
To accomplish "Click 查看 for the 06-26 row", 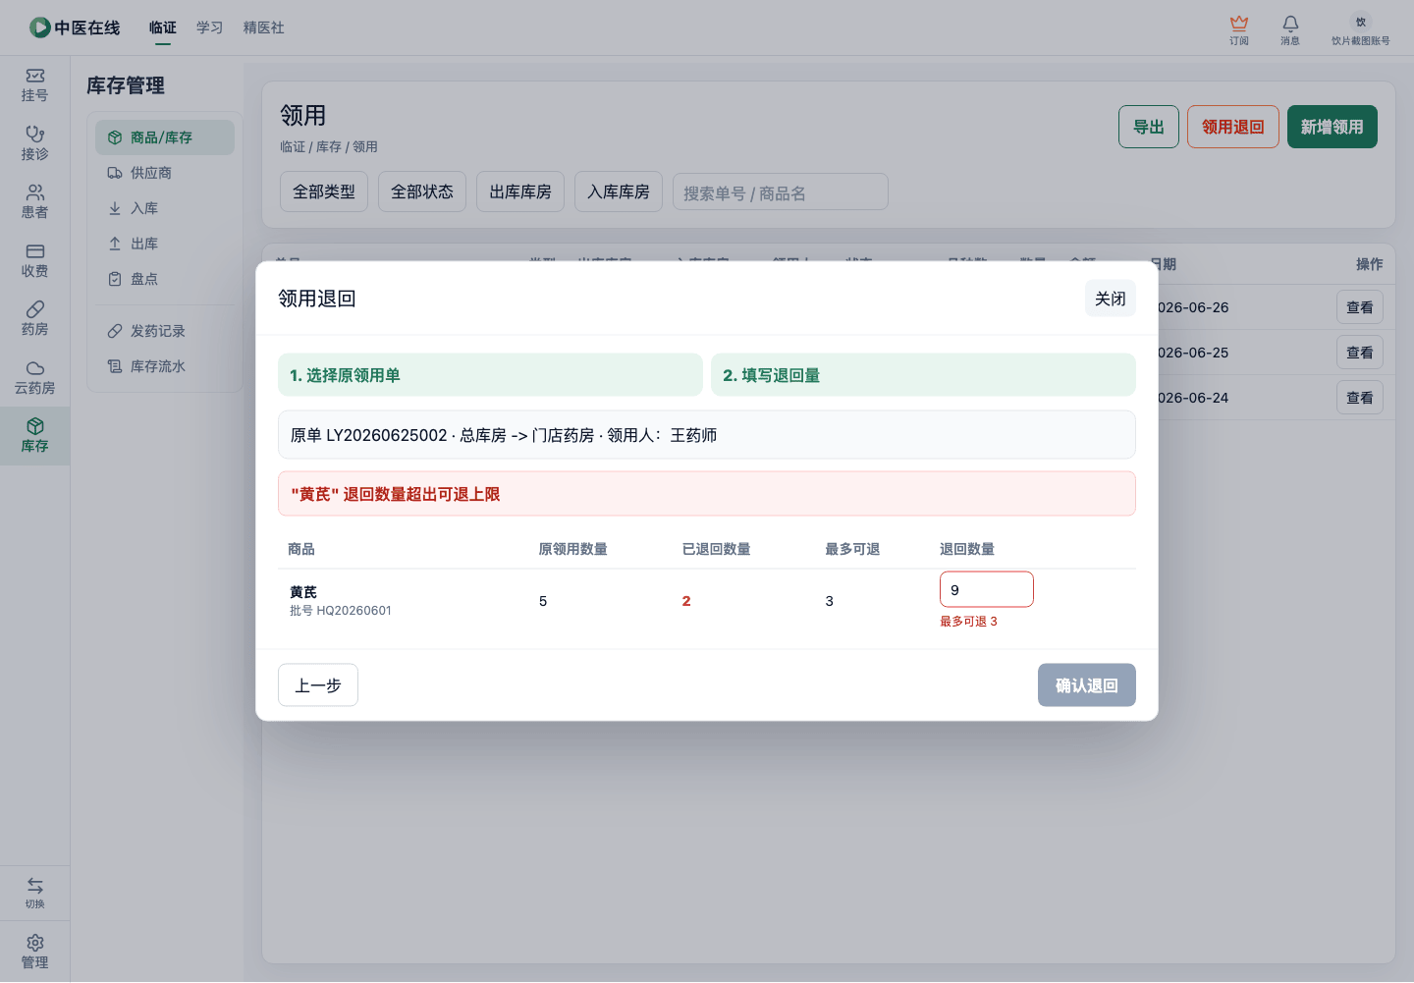I will point(1360,307).
